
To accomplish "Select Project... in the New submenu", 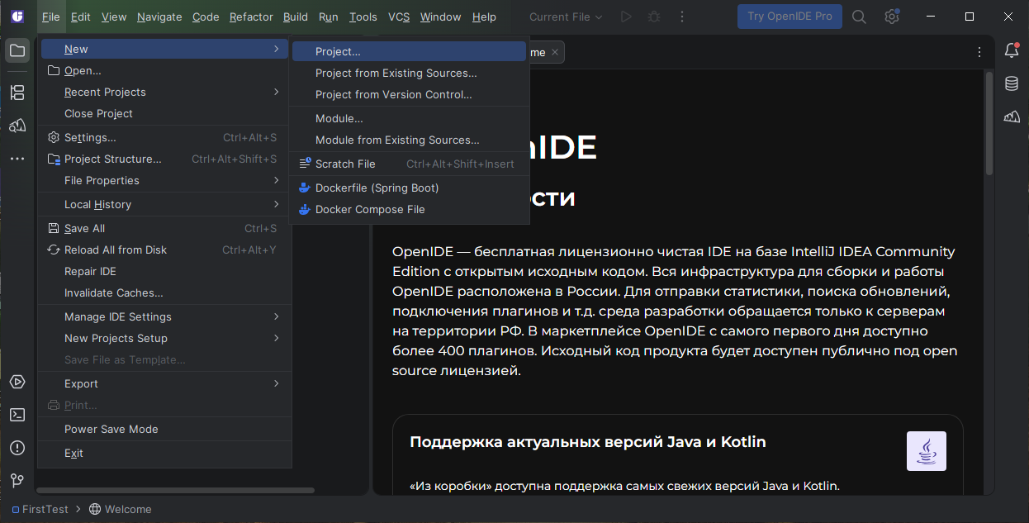I will tap(409, 51).
